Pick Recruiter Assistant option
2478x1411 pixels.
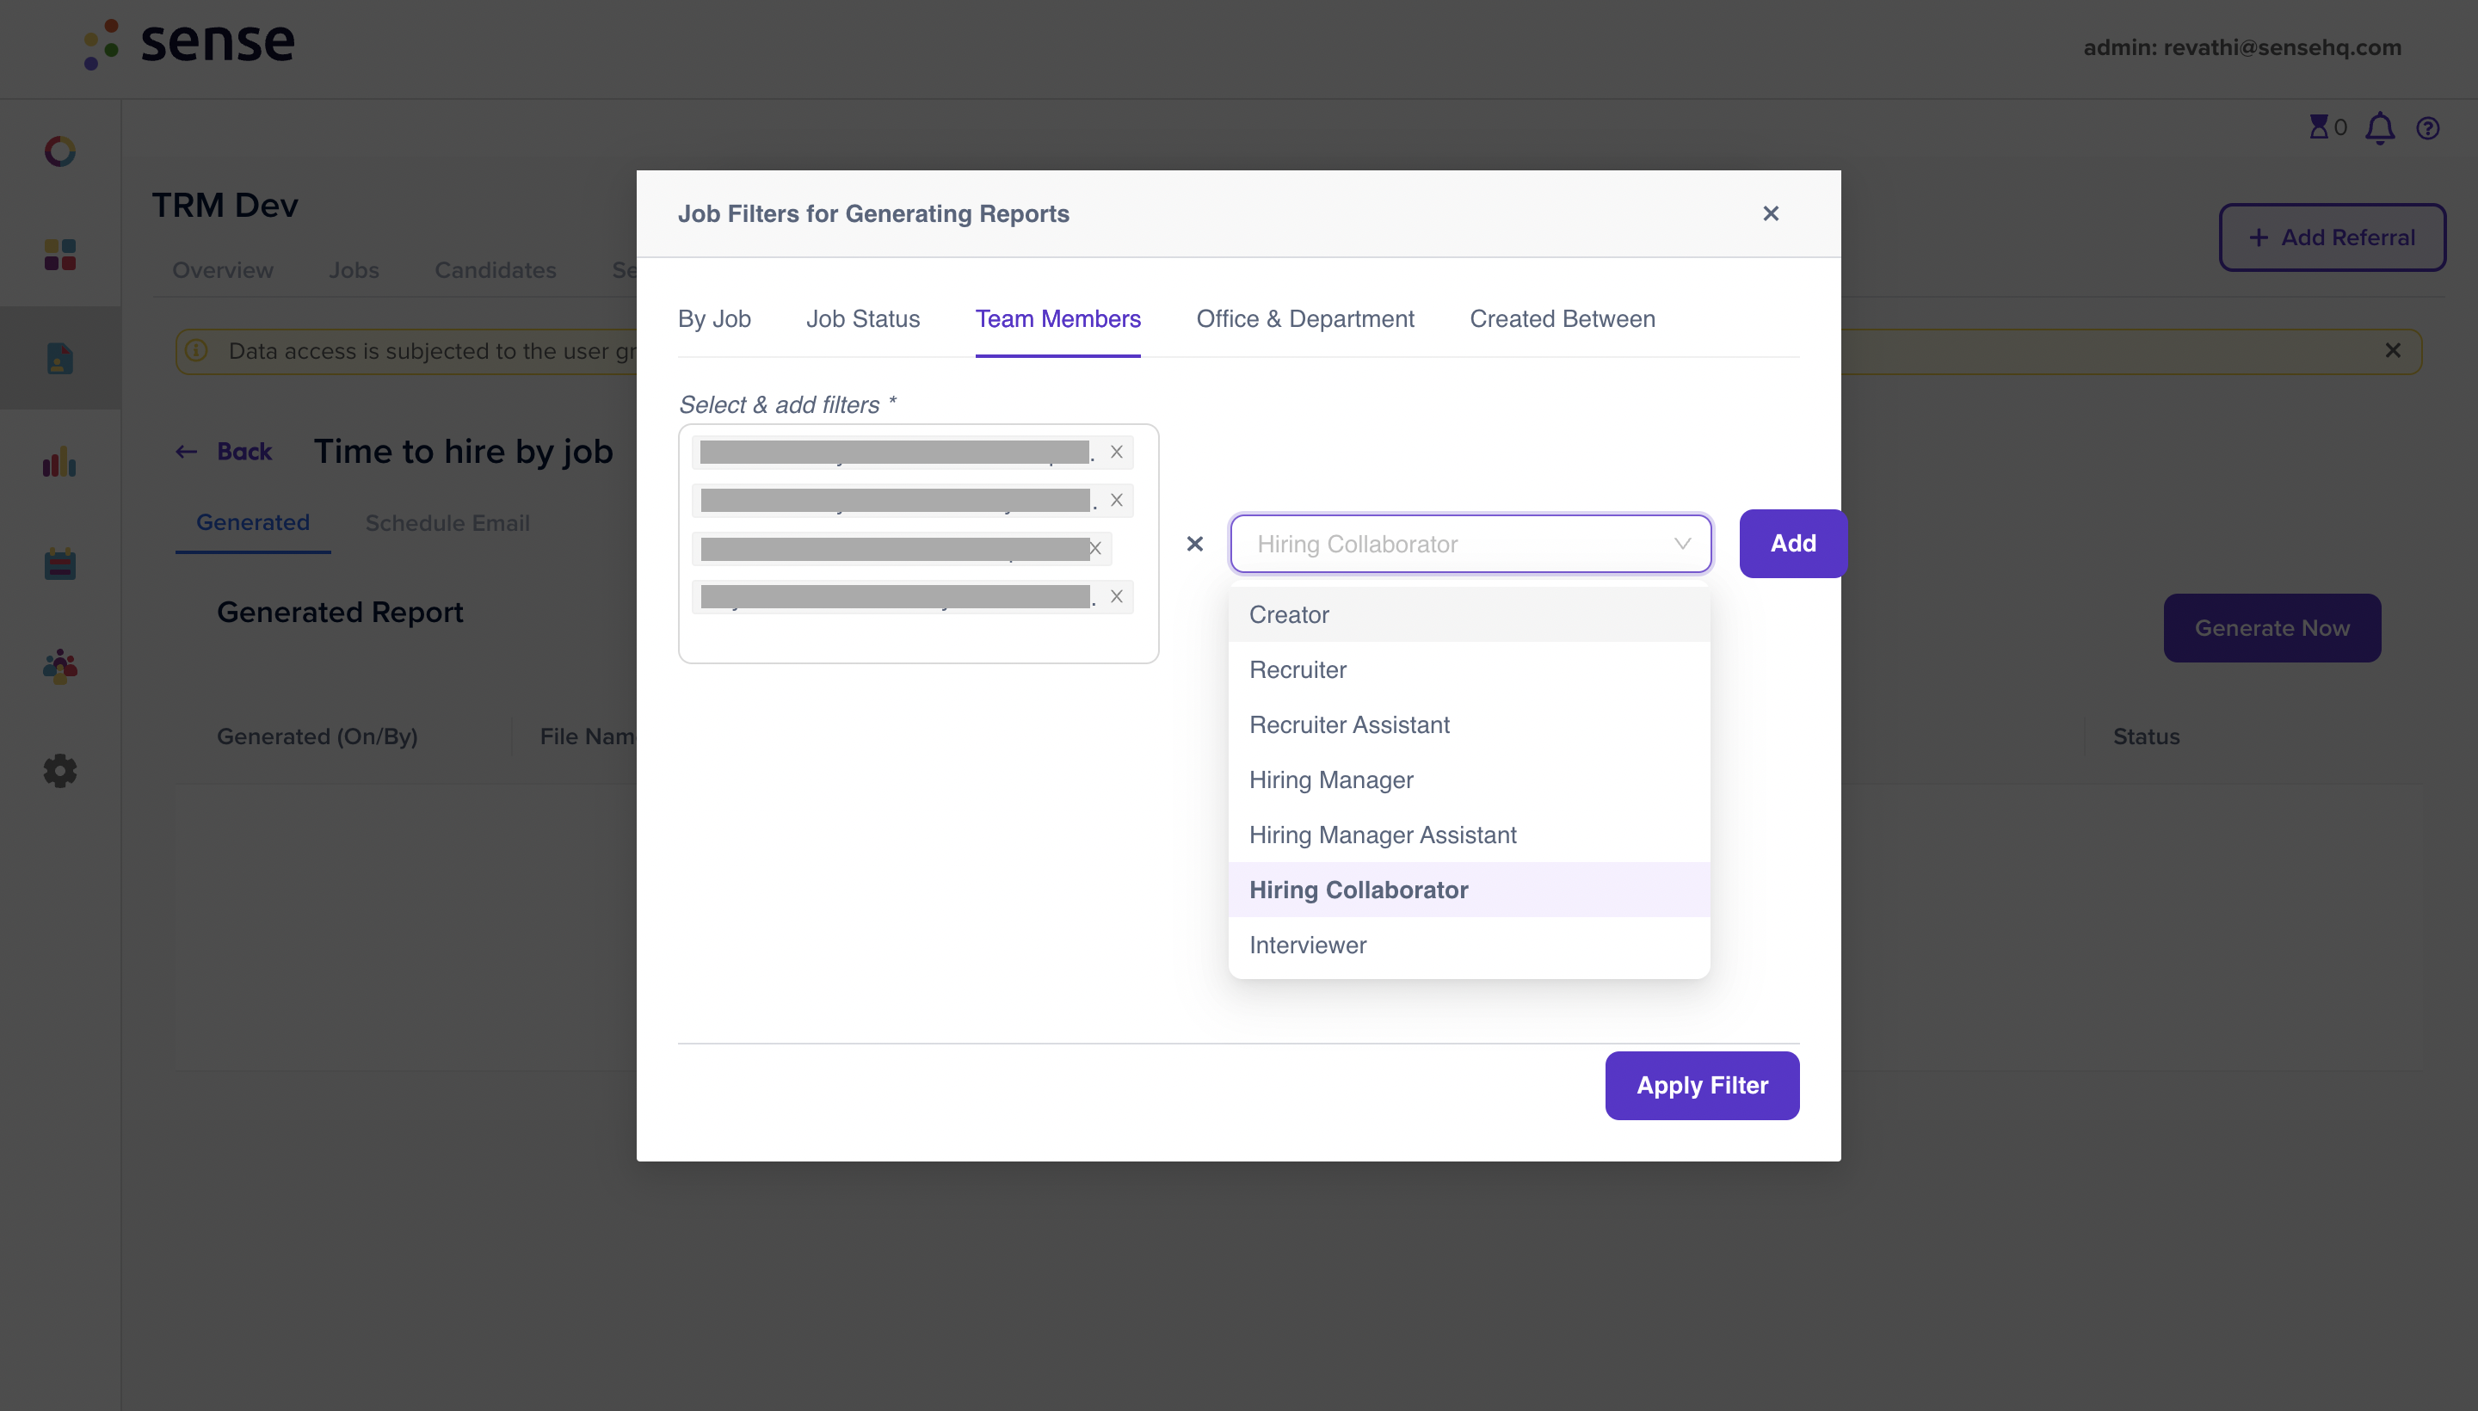coord(1468,725)
